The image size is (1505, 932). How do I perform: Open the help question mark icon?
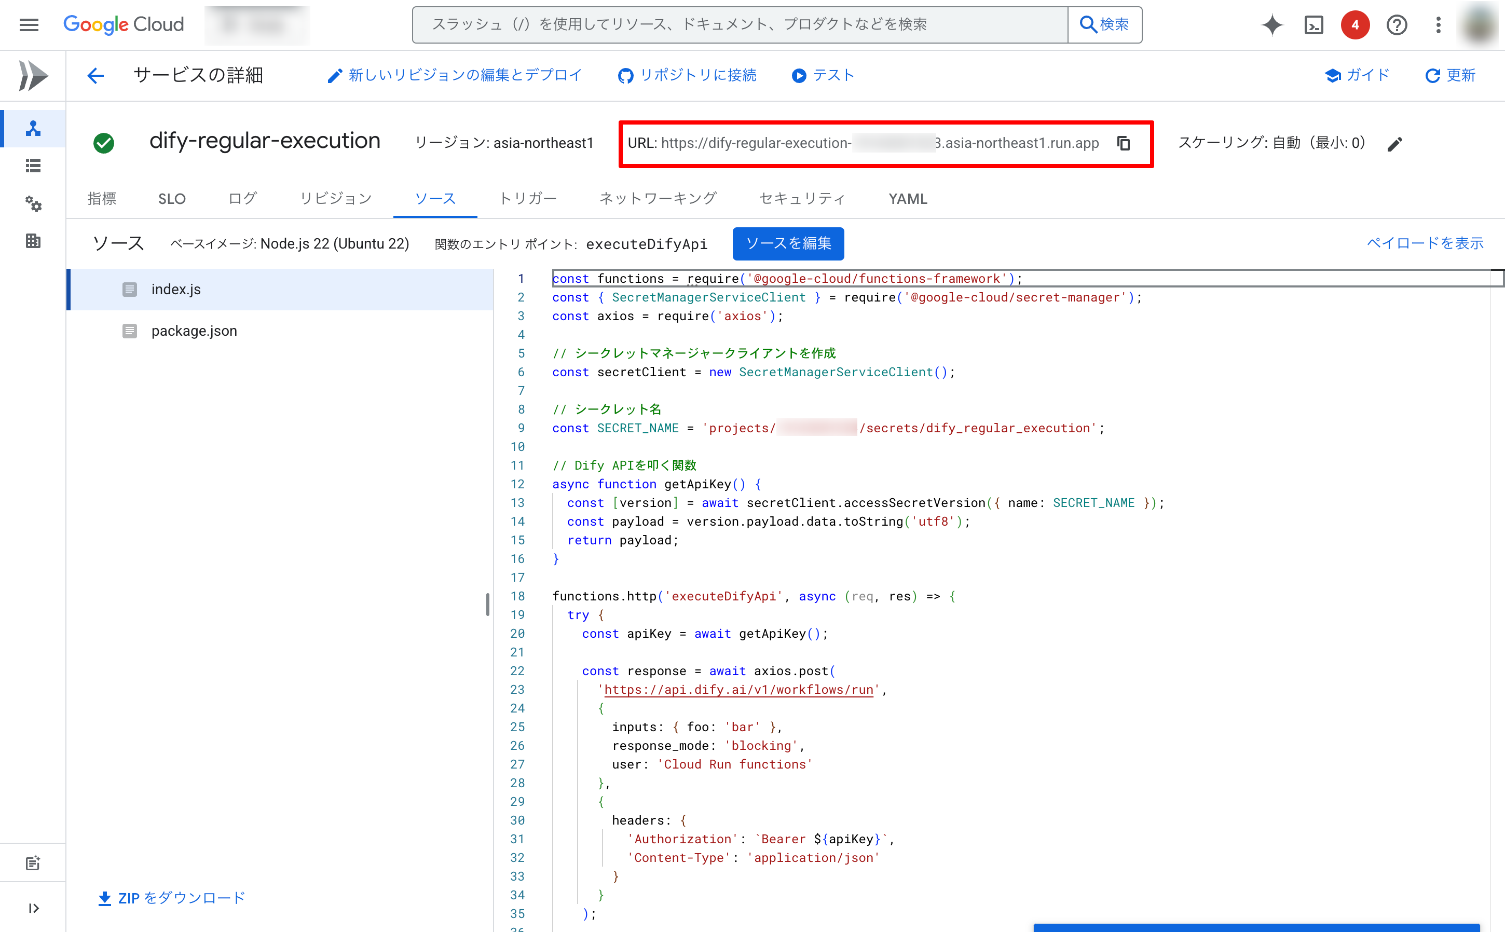(1397, 25)
